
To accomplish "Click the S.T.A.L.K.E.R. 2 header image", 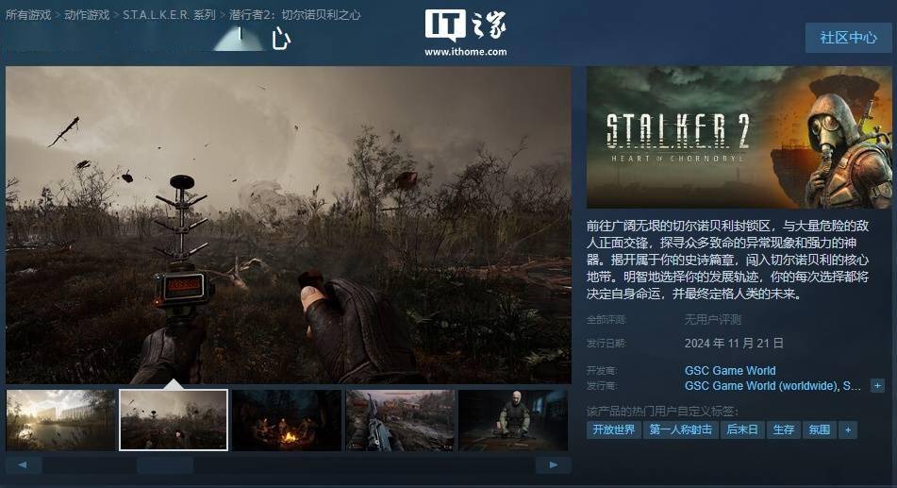I will pyautogui.click(x=739, y=137).
